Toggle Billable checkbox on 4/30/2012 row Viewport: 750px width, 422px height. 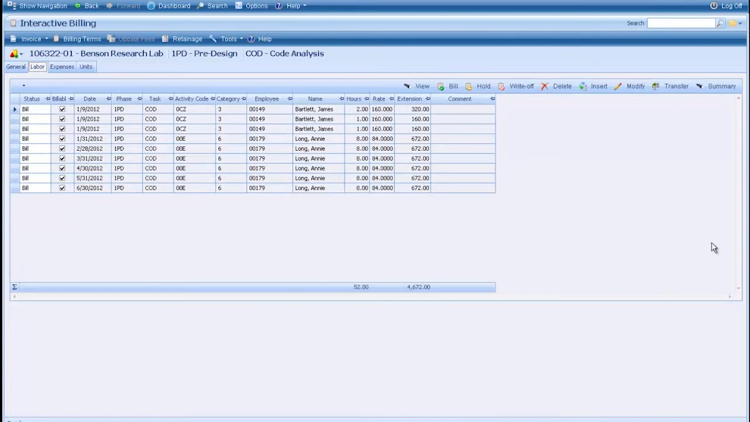click(x=62, y=168)
